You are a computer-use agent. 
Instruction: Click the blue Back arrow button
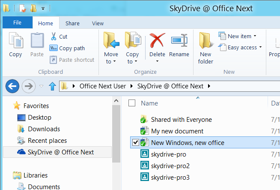pos(12,86)
